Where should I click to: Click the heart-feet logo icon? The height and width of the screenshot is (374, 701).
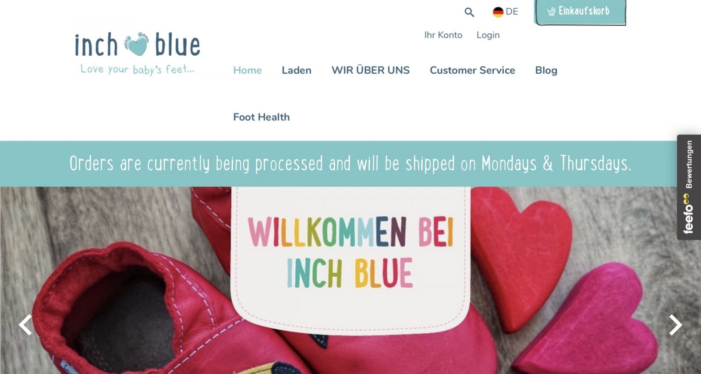coord(136,44)
